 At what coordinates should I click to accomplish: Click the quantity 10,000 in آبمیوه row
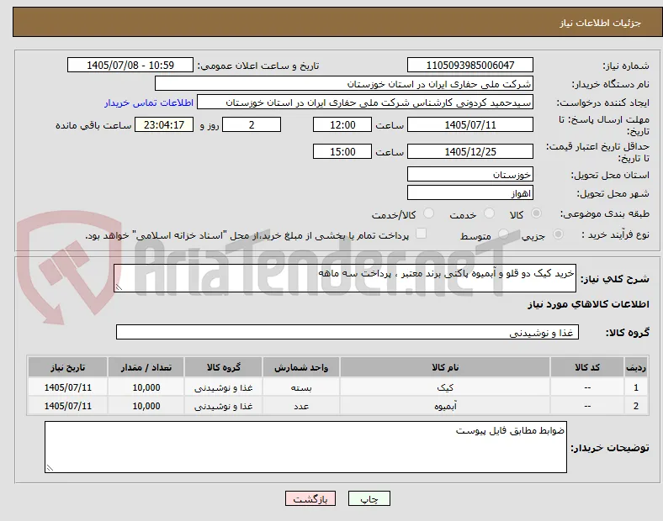pos(146,406)
